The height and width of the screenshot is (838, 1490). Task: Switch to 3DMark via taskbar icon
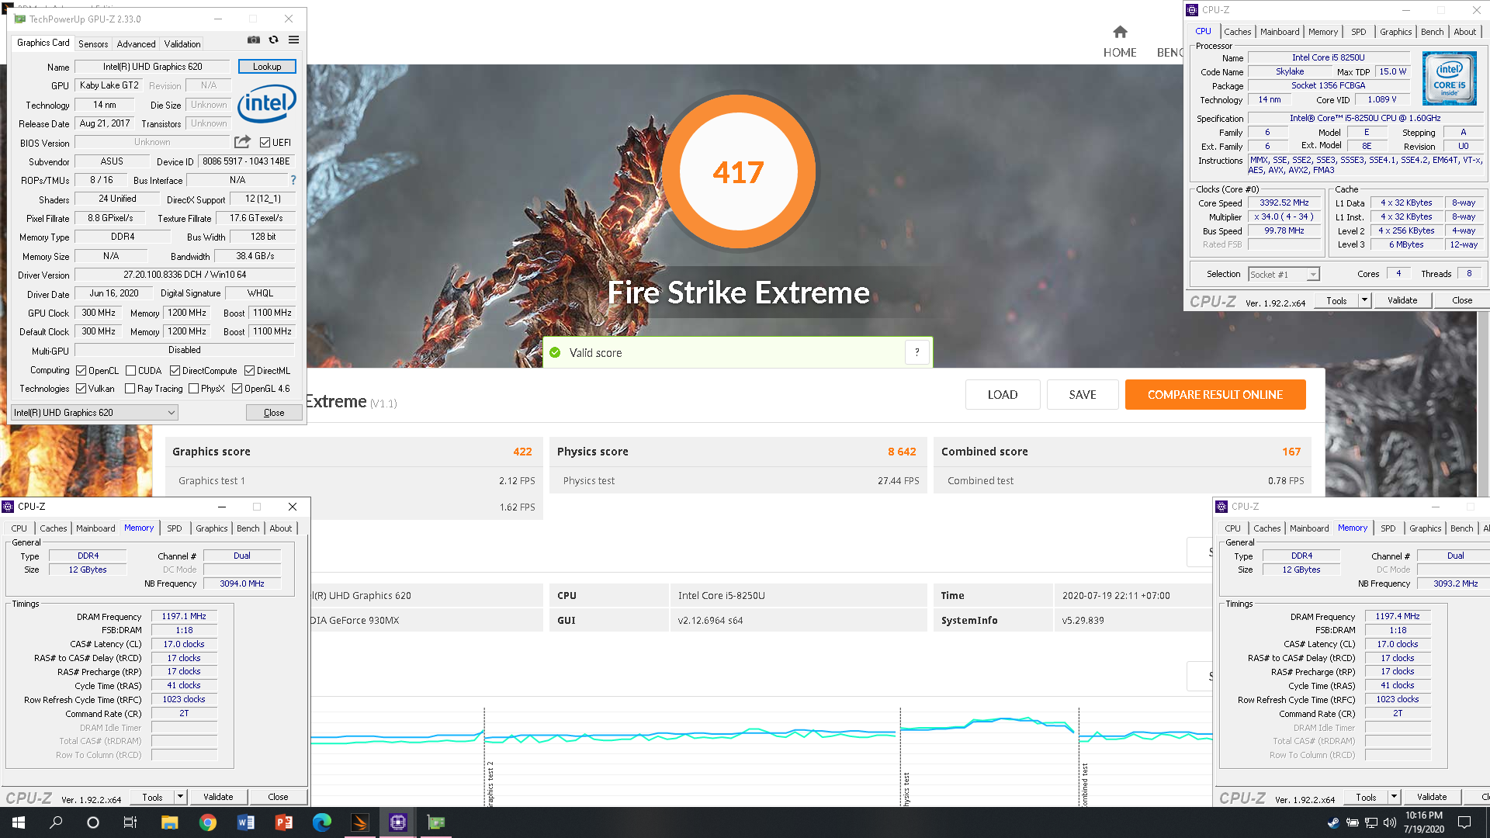(359, 822)
